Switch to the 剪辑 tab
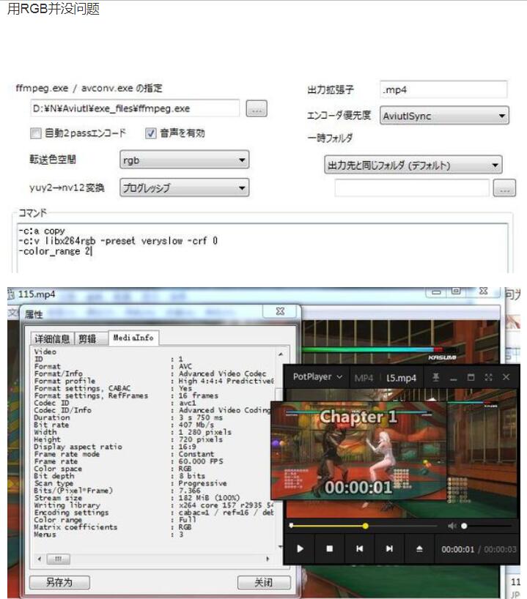 [87, 339]
